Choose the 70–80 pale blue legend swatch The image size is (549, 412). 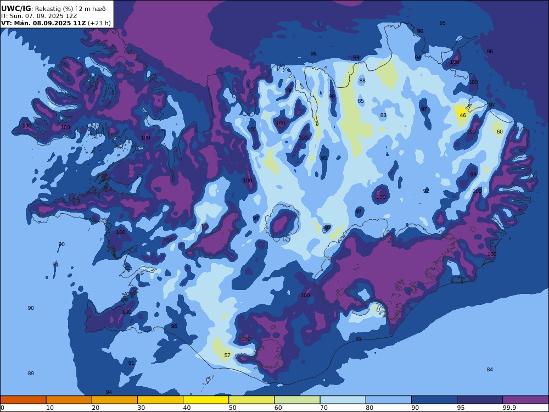(343, 400)
